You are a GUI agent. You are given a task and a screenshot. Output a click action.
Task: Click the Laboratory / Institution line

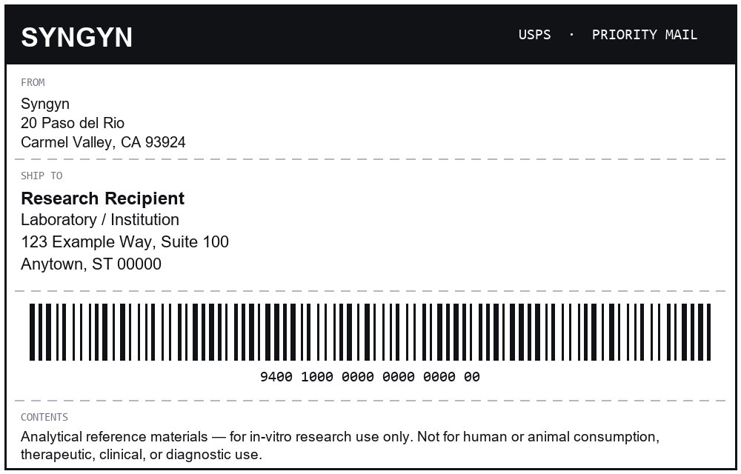click(x=100, y=220)
